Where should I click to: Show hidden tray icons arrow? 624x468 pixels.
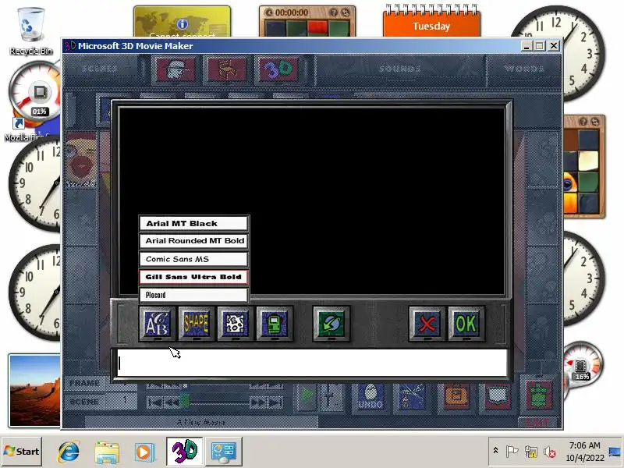coord(495,451)
